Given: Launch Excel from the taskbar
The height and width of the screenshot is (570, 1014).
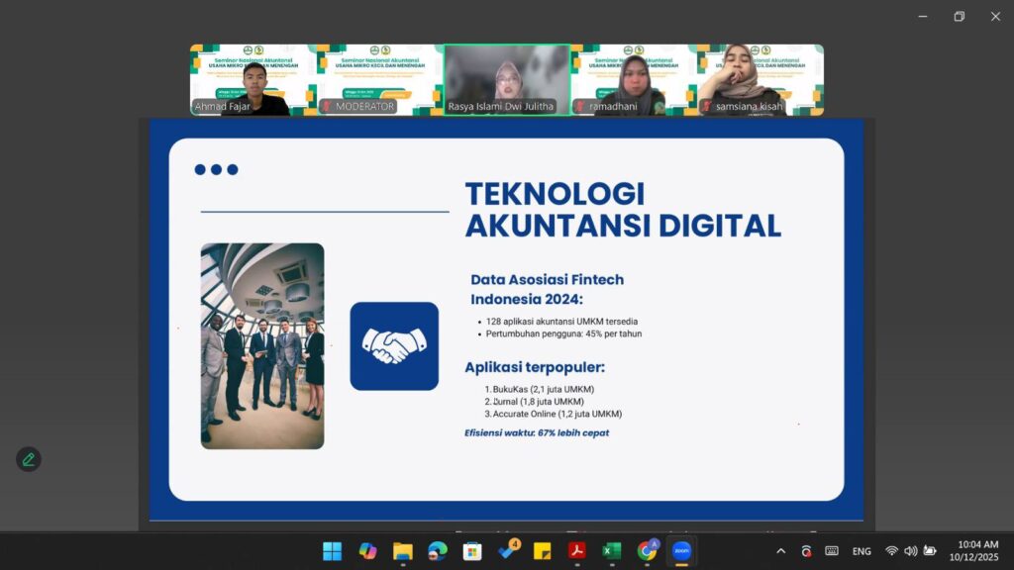Looking at the screenshot, I should (x=612, y=551).
